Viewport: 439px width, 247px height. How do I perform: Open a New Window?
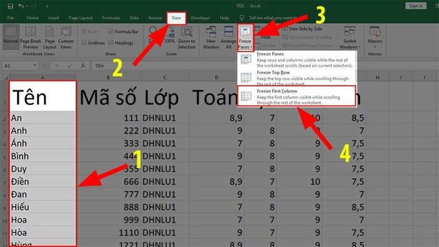coord(211,38)
